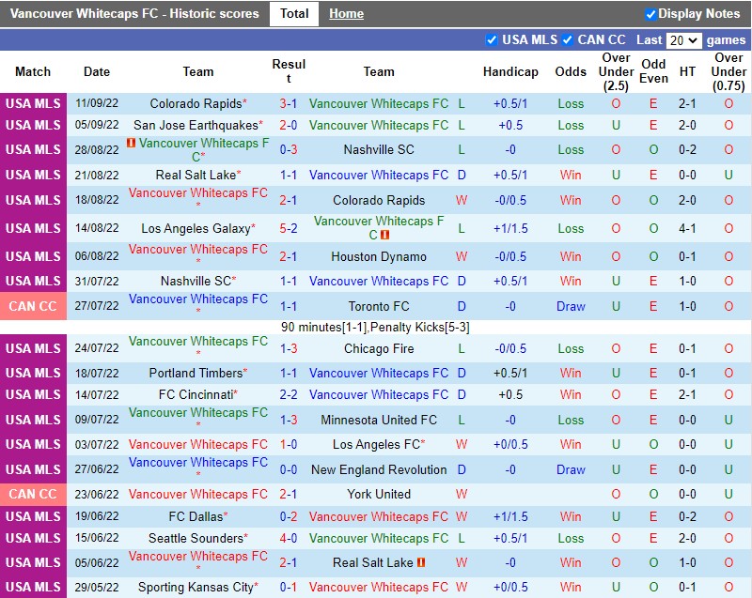This screenshot has width=752, height=598.
Task: Click the CAN CC badge for 27/07/22 match
Action: pyautogui.click(x=33, y=306)
